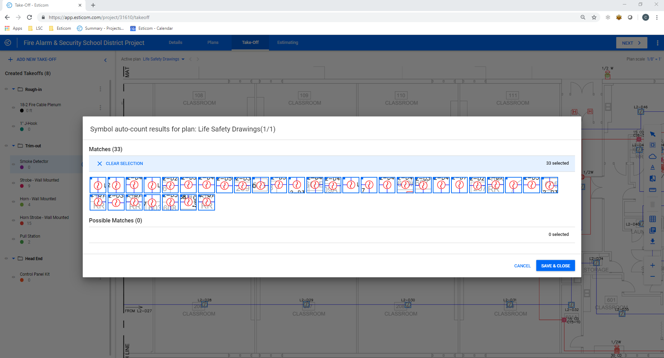
Task: Pick the cloud markup tool
Action: click(x=653, y=156)
